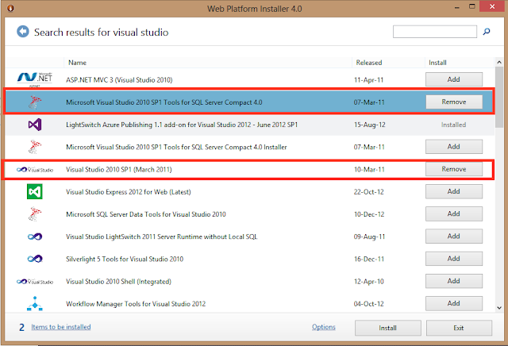Click the Workflow Manager Tools icon
Viewport: 508px width, 346px height.
tap(35, 304)
